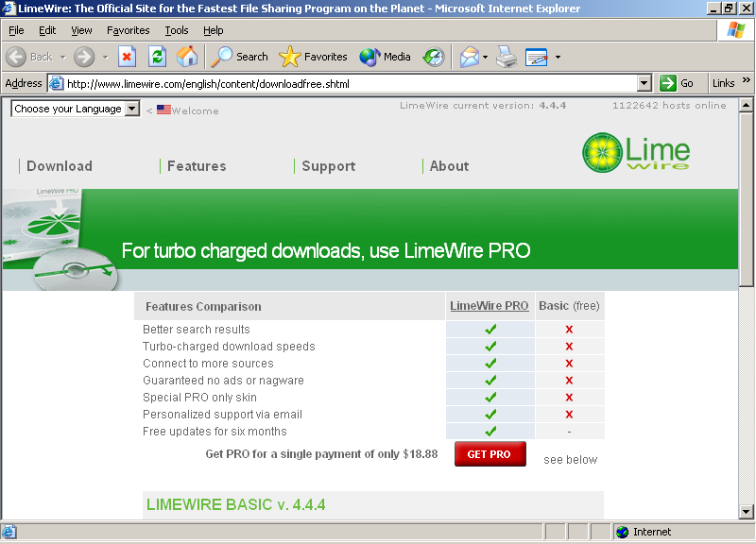Screen dimensions: 756x544
Task: Open Favorites star toolbar icon
Action: point(289,57)
